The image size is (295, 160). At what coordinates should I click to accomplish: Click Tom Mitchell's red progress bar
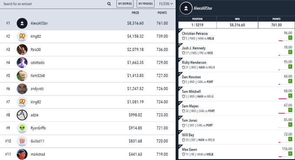(x=282, y=99)
